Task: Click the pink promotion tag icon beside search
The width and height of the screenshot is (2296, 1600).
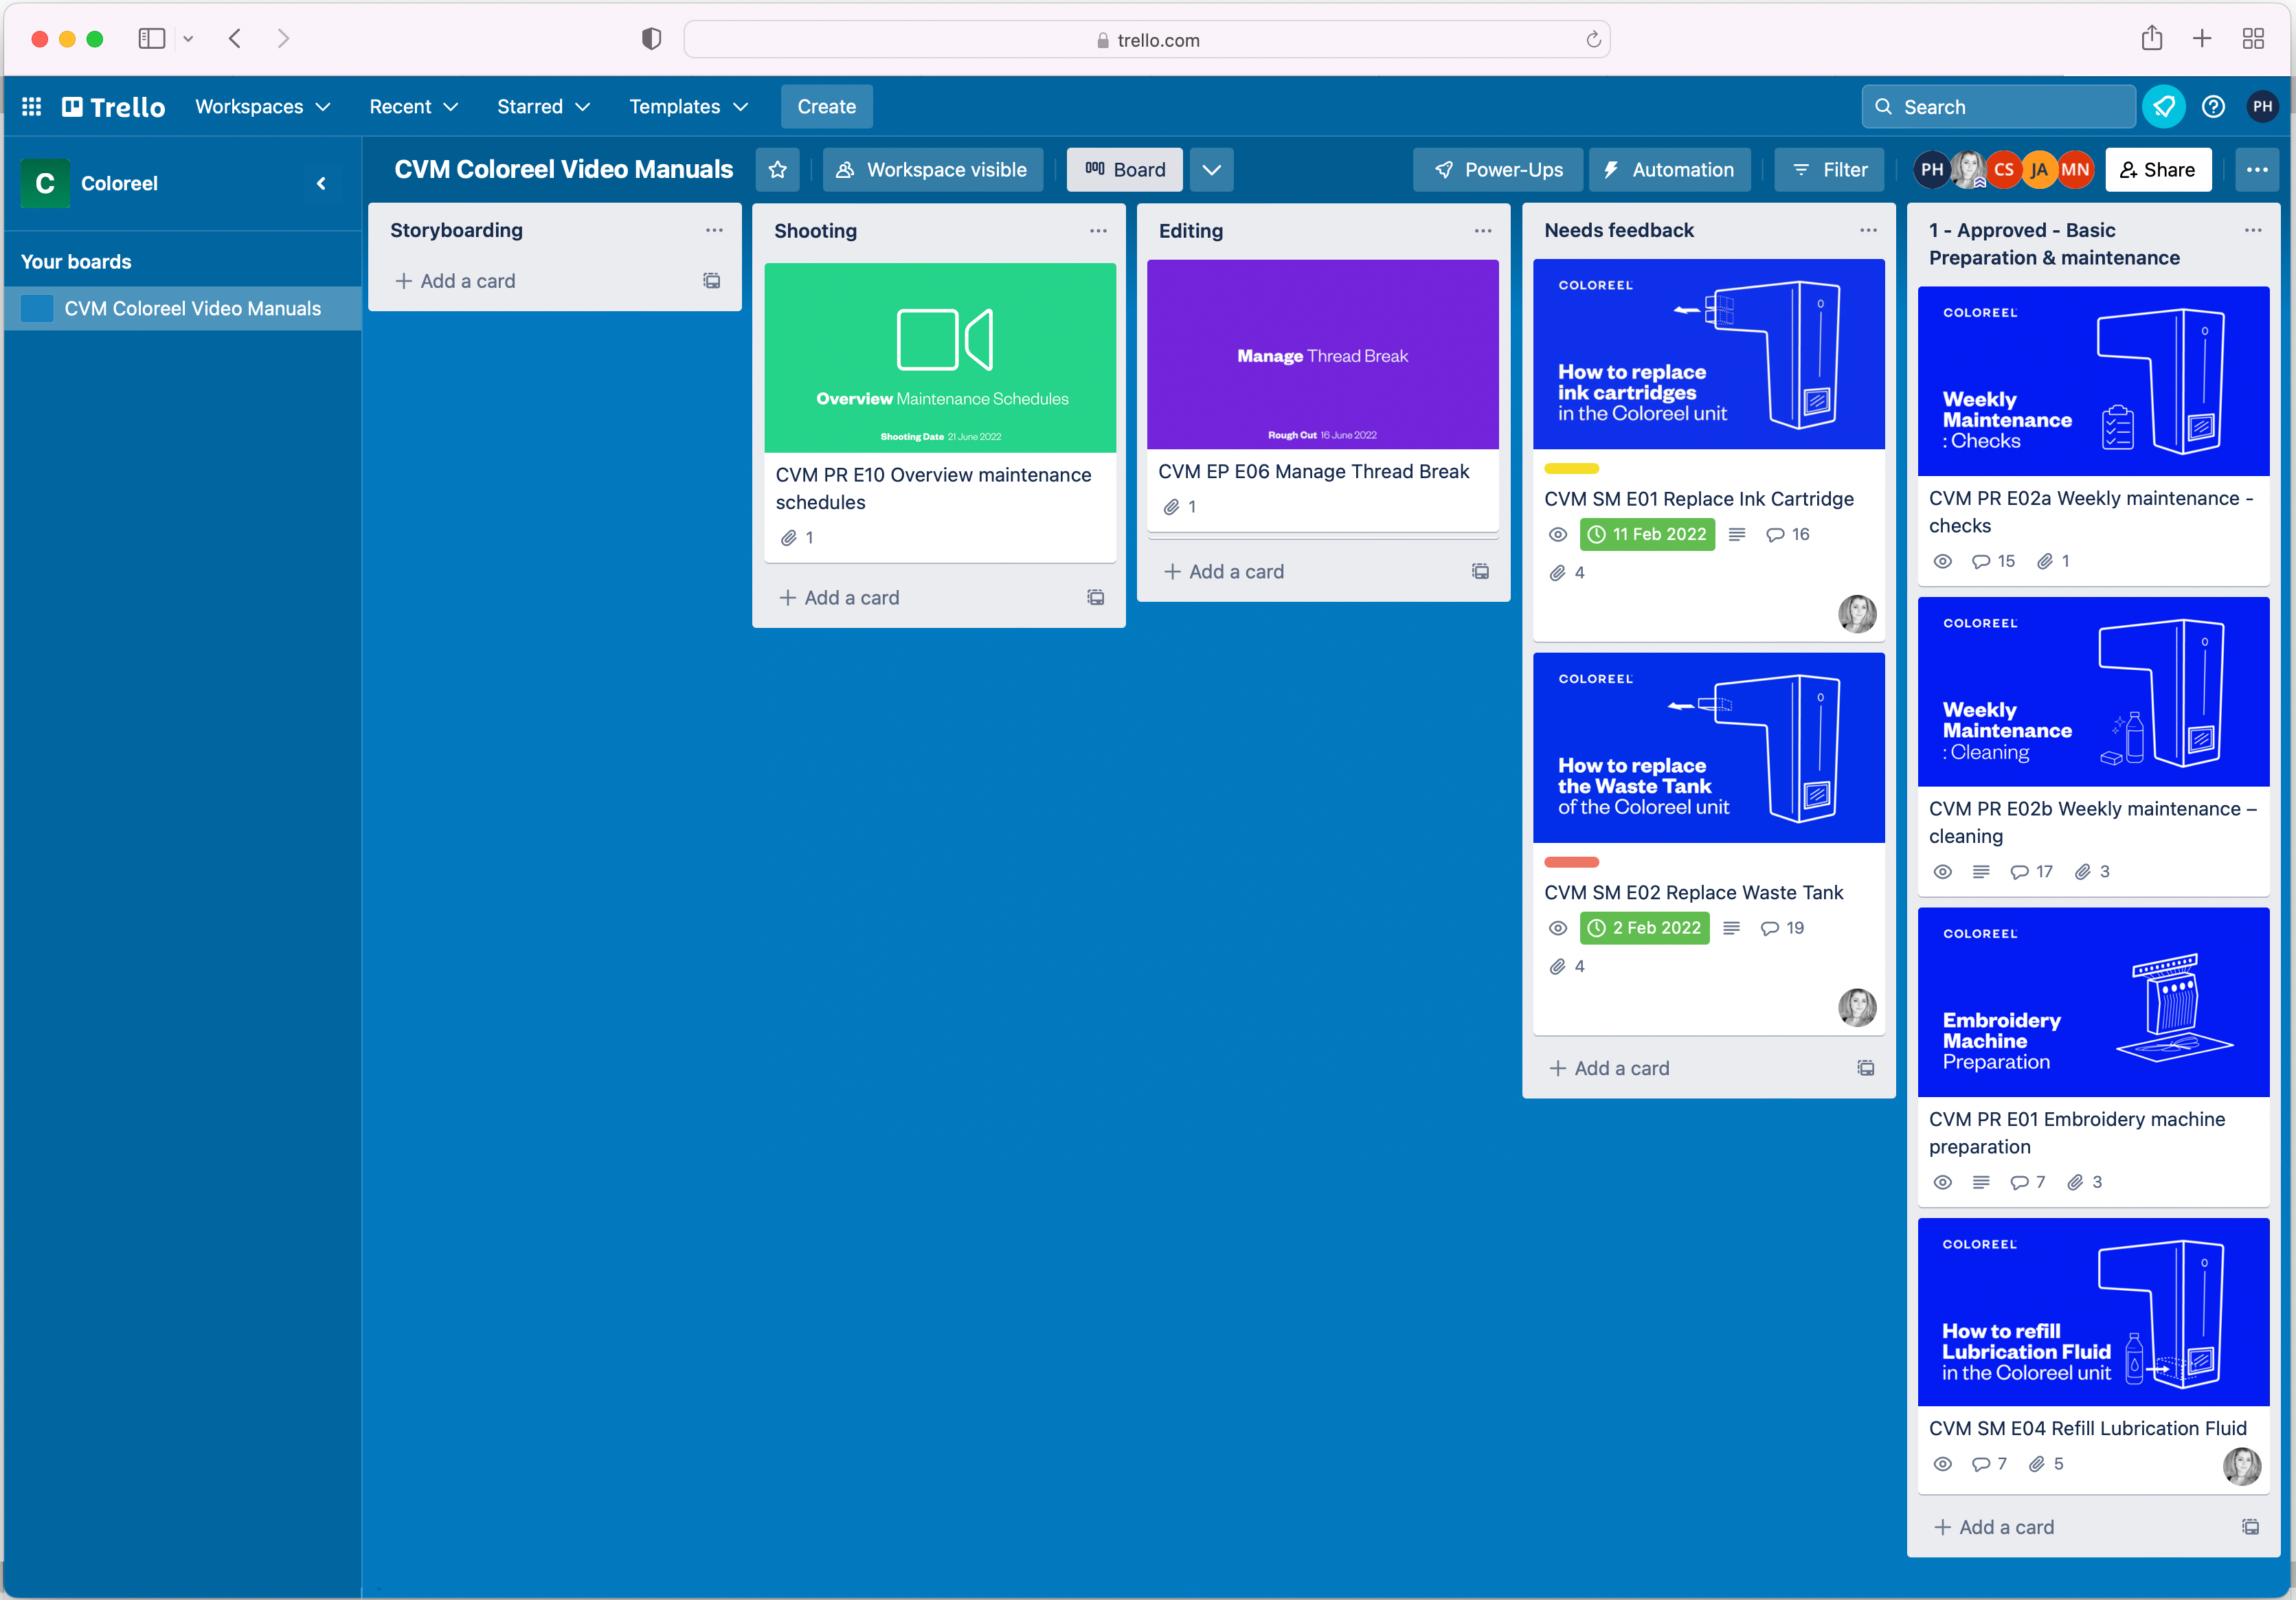Action: pos(2164,106)
